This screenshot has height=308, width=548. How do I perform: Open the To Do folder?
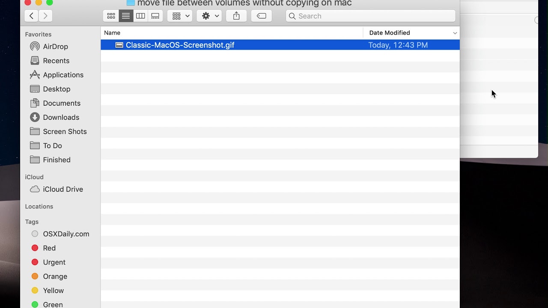coord(52,145)
